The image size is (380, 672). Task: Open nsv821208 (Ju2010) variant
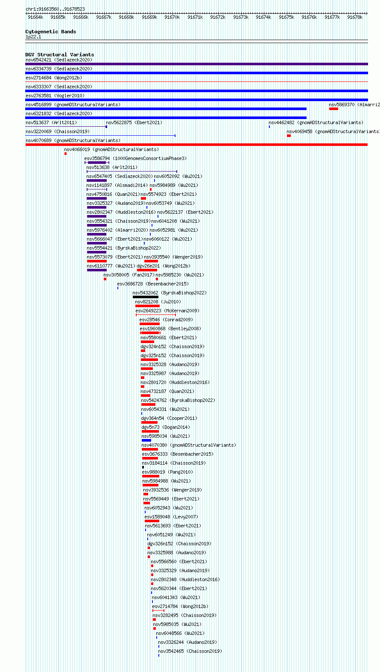[x=158, y=302]
